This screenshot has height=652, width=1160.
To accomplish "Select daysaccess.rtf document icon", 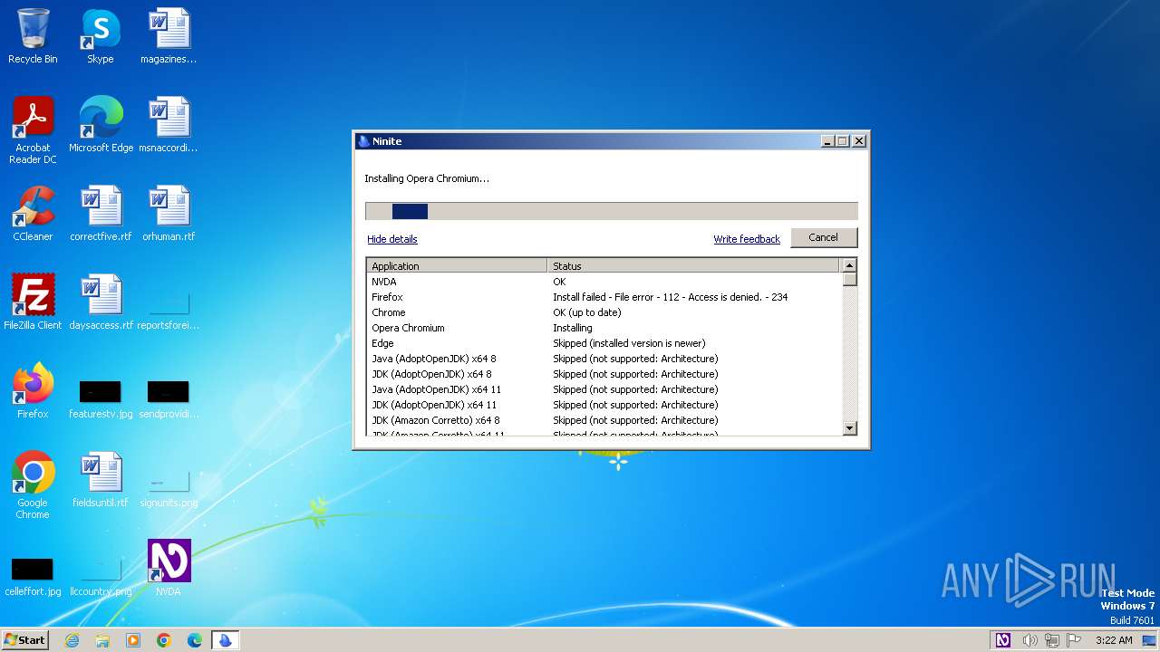I will 101,302.
